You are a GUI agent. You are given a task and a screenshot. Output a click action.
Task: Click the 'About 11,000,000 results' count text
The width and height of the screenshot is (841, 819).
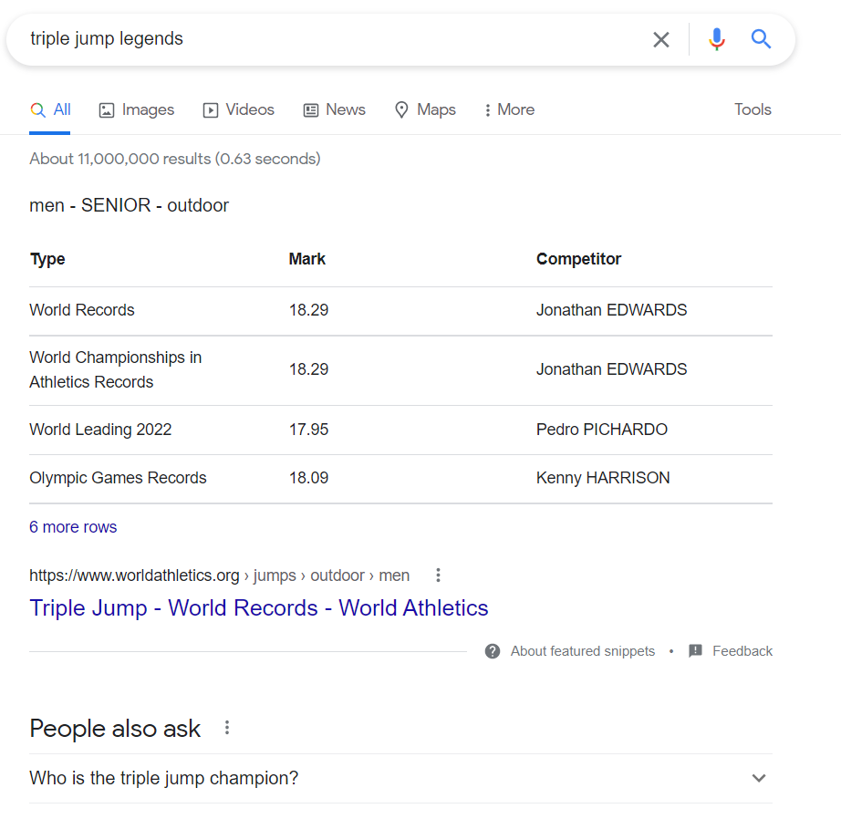(175, 159)
